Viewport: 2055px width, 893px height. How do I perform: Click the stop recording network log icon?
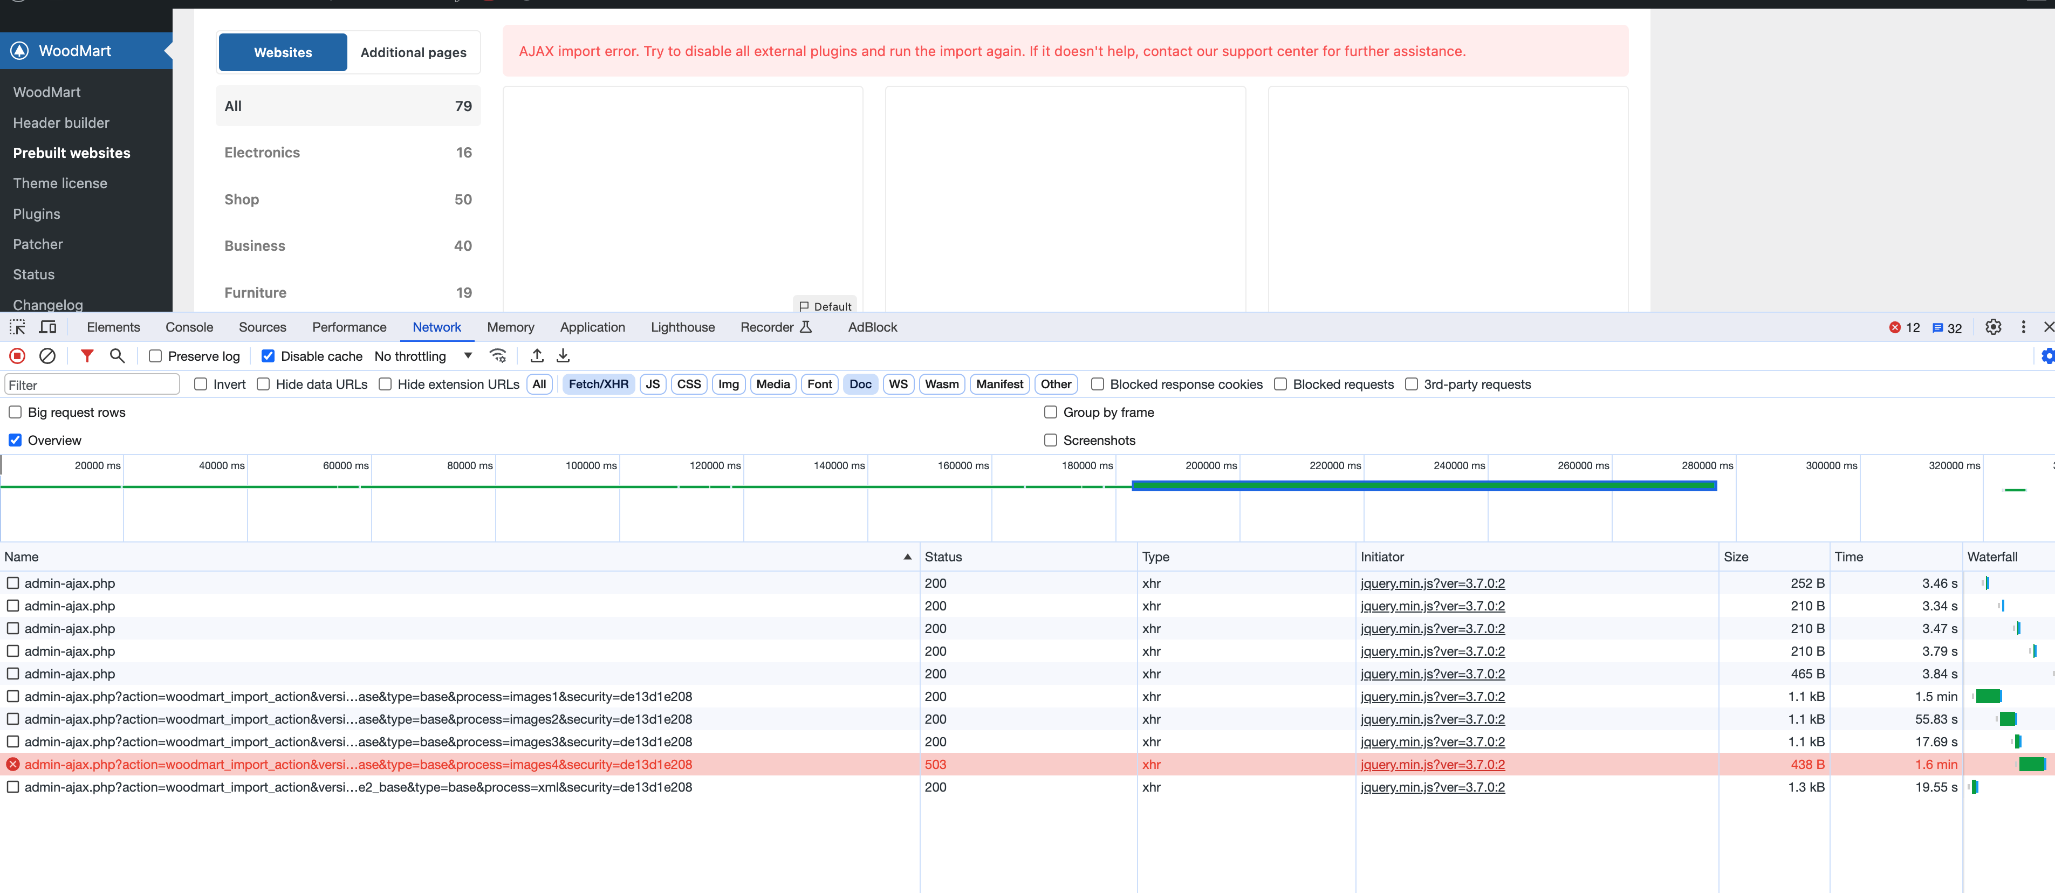point(17,356)
